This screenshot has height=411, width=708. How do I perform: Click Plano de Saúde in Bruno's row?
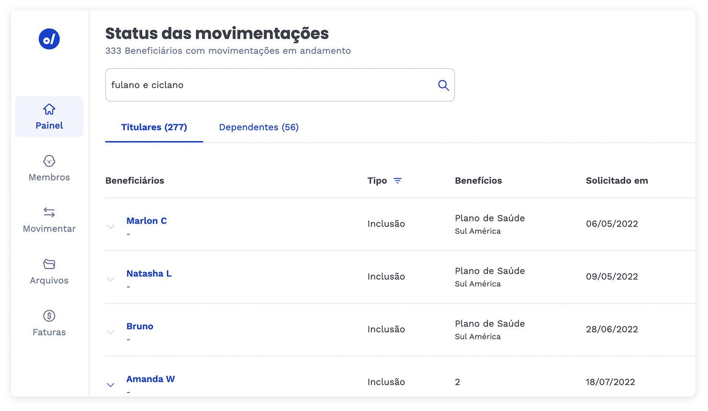(x=490, y=323)
